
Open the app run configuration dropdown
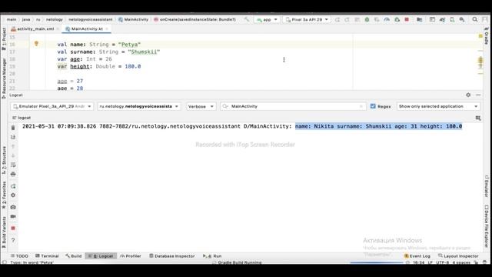(x=267, y=19)
